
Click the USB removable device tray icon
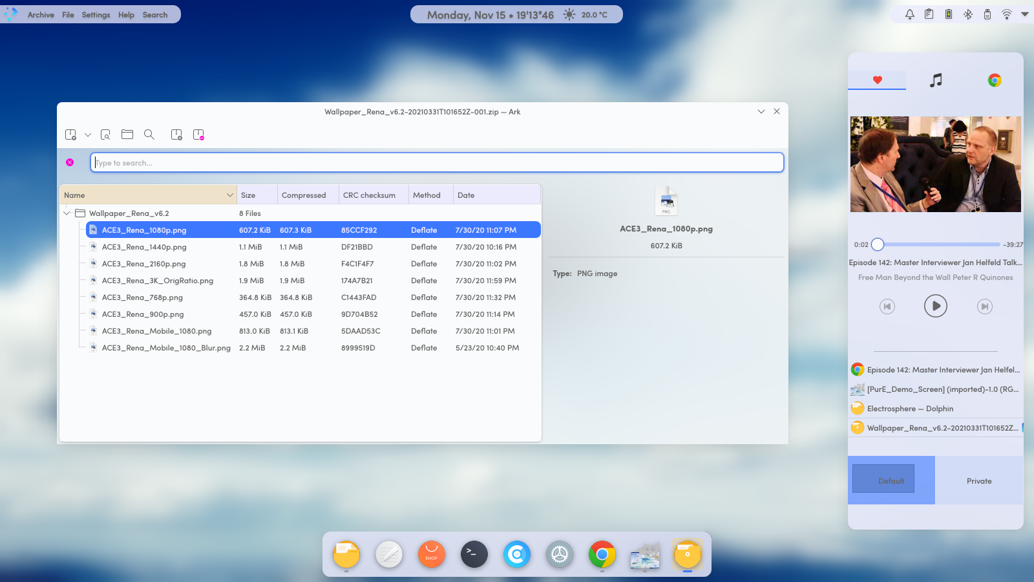point(987,14)
